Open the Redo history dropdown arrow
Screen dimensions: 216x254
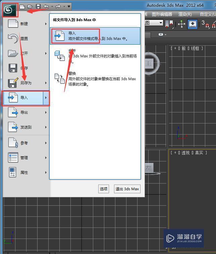click(x=64, y=7)
